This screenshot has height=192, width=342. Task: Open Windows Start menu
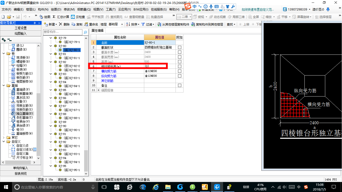[x=6, y=187]
